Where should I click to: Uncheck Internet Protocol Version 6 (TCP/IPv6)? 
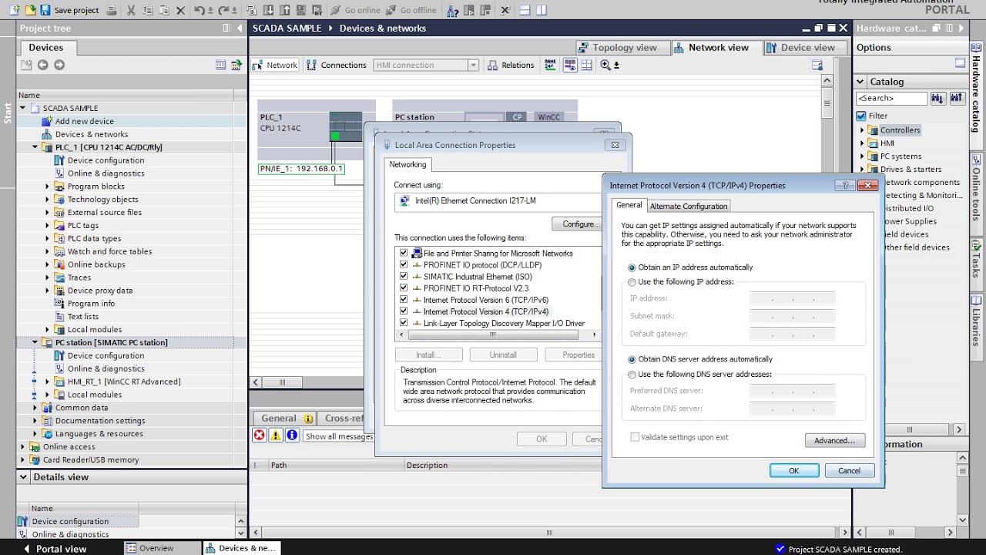point(404,300)
